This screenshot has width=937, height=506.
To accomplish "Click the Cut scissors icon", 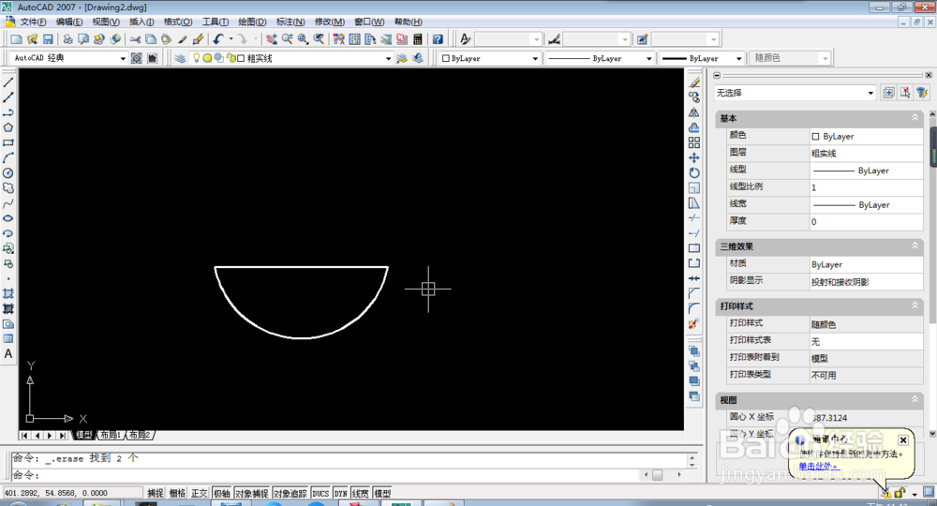I will (x=136, y=39).
